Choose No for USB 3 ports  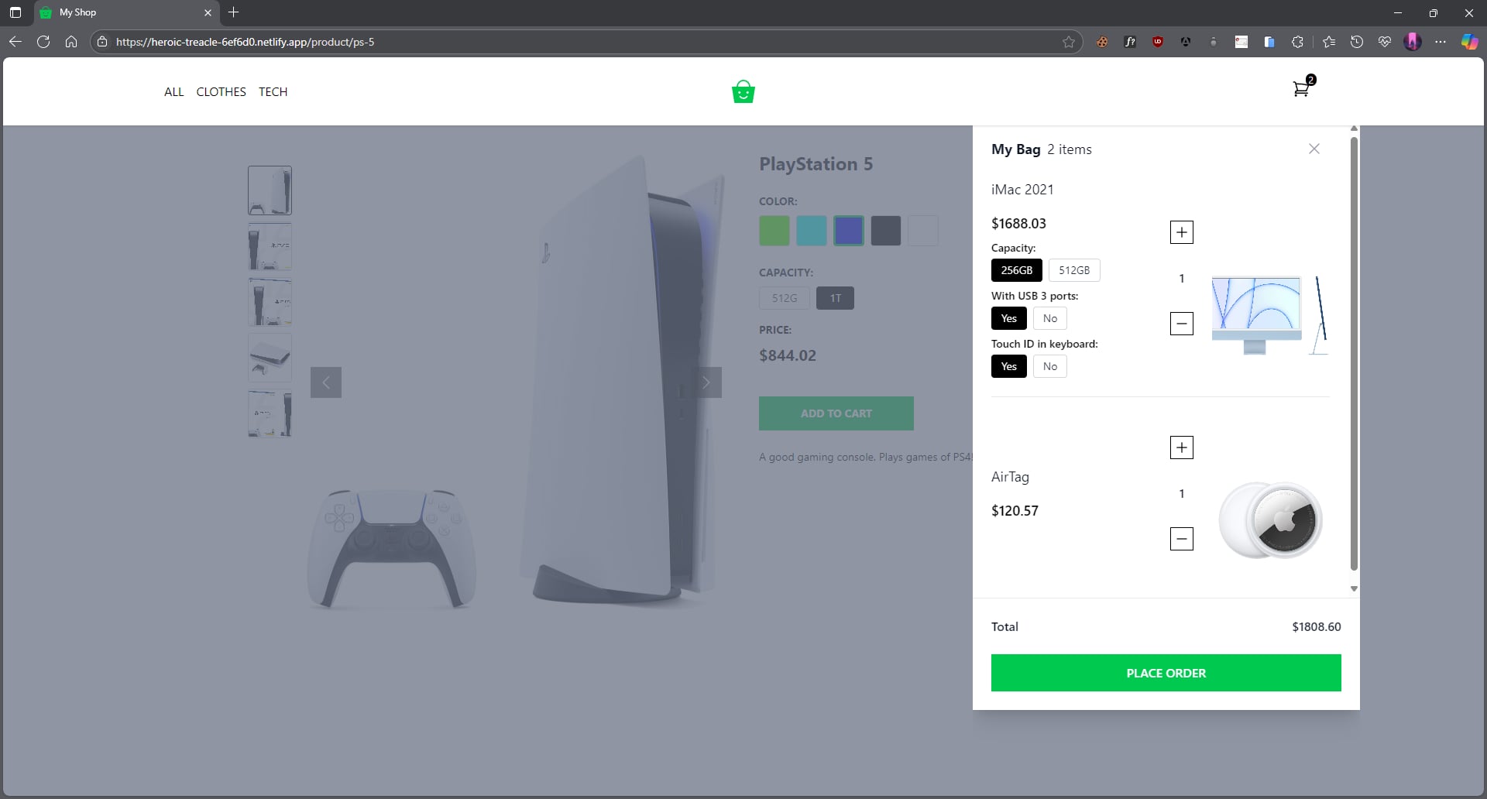[1049, 318]
